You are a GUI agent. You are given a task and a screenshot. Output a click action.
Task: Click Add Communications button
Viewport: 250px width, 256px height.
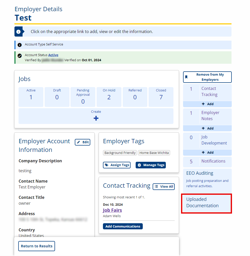[123, 226]
